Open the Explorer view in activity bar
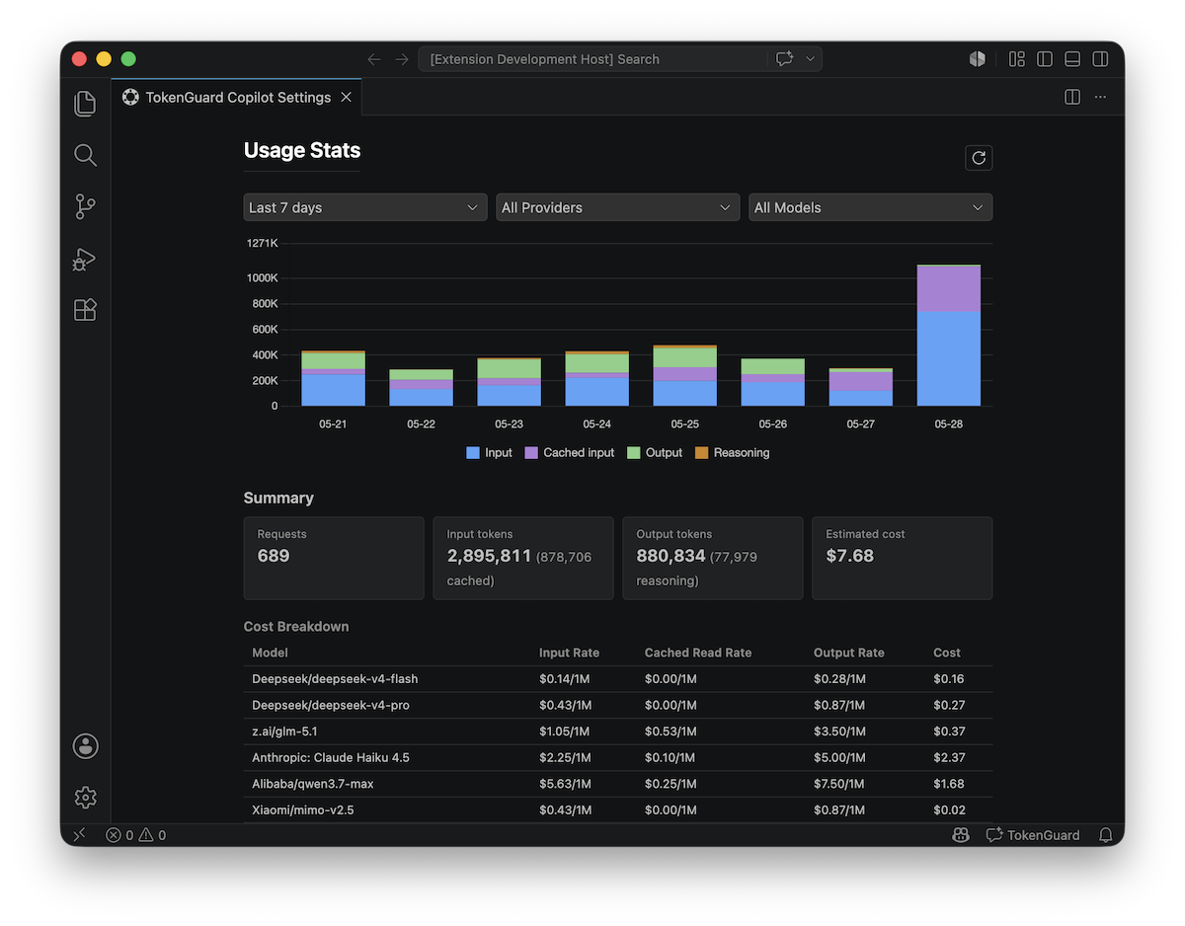 click(x=85, y=104)
